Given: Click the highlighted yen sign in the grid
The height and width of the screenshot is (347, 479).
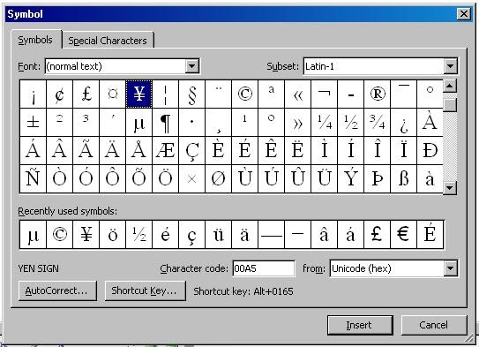Looking at the screenshot, I should pyautogui.click(x=139, y=94).
